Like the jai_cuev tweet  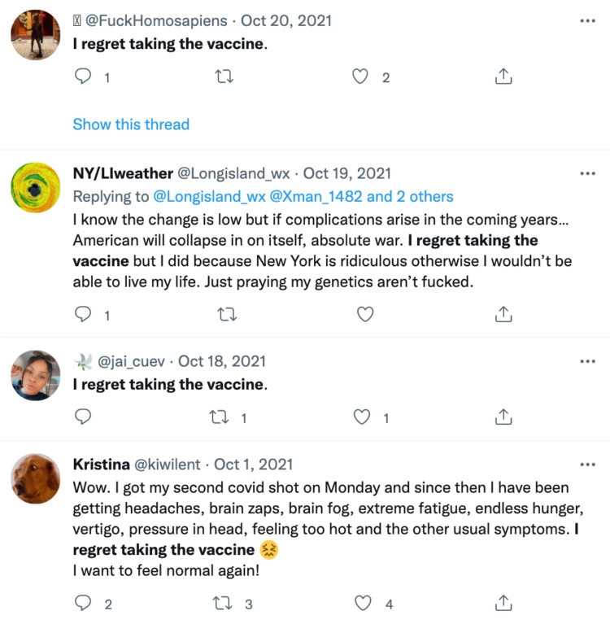(x=363, y=417)
